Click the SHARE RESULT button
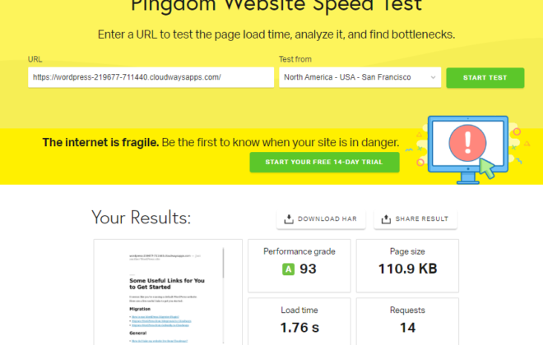 (x=415, y=218)
